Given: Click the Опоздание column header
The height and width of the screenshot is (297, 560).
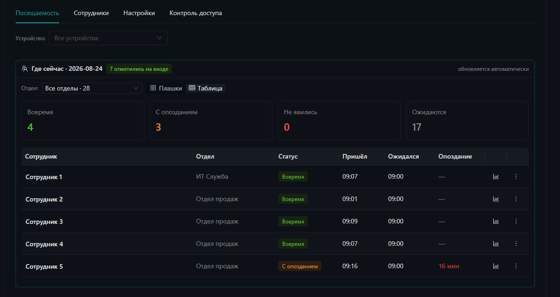Looking at the screenshot, I should (x=459, y=156).
